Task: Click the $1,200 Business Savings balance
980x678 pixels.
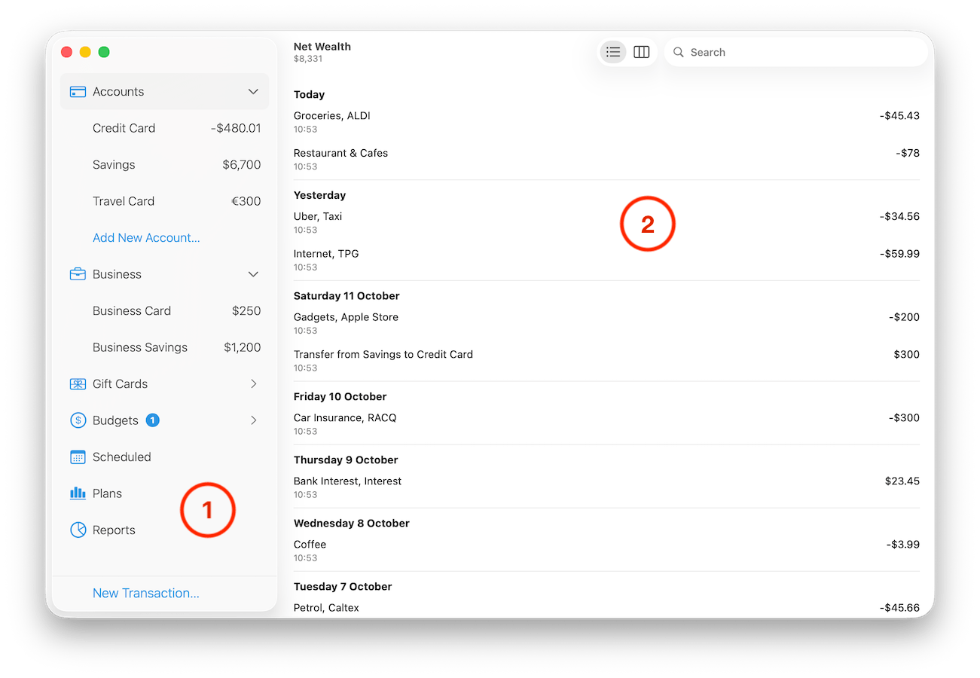Action: click(243, 347)
